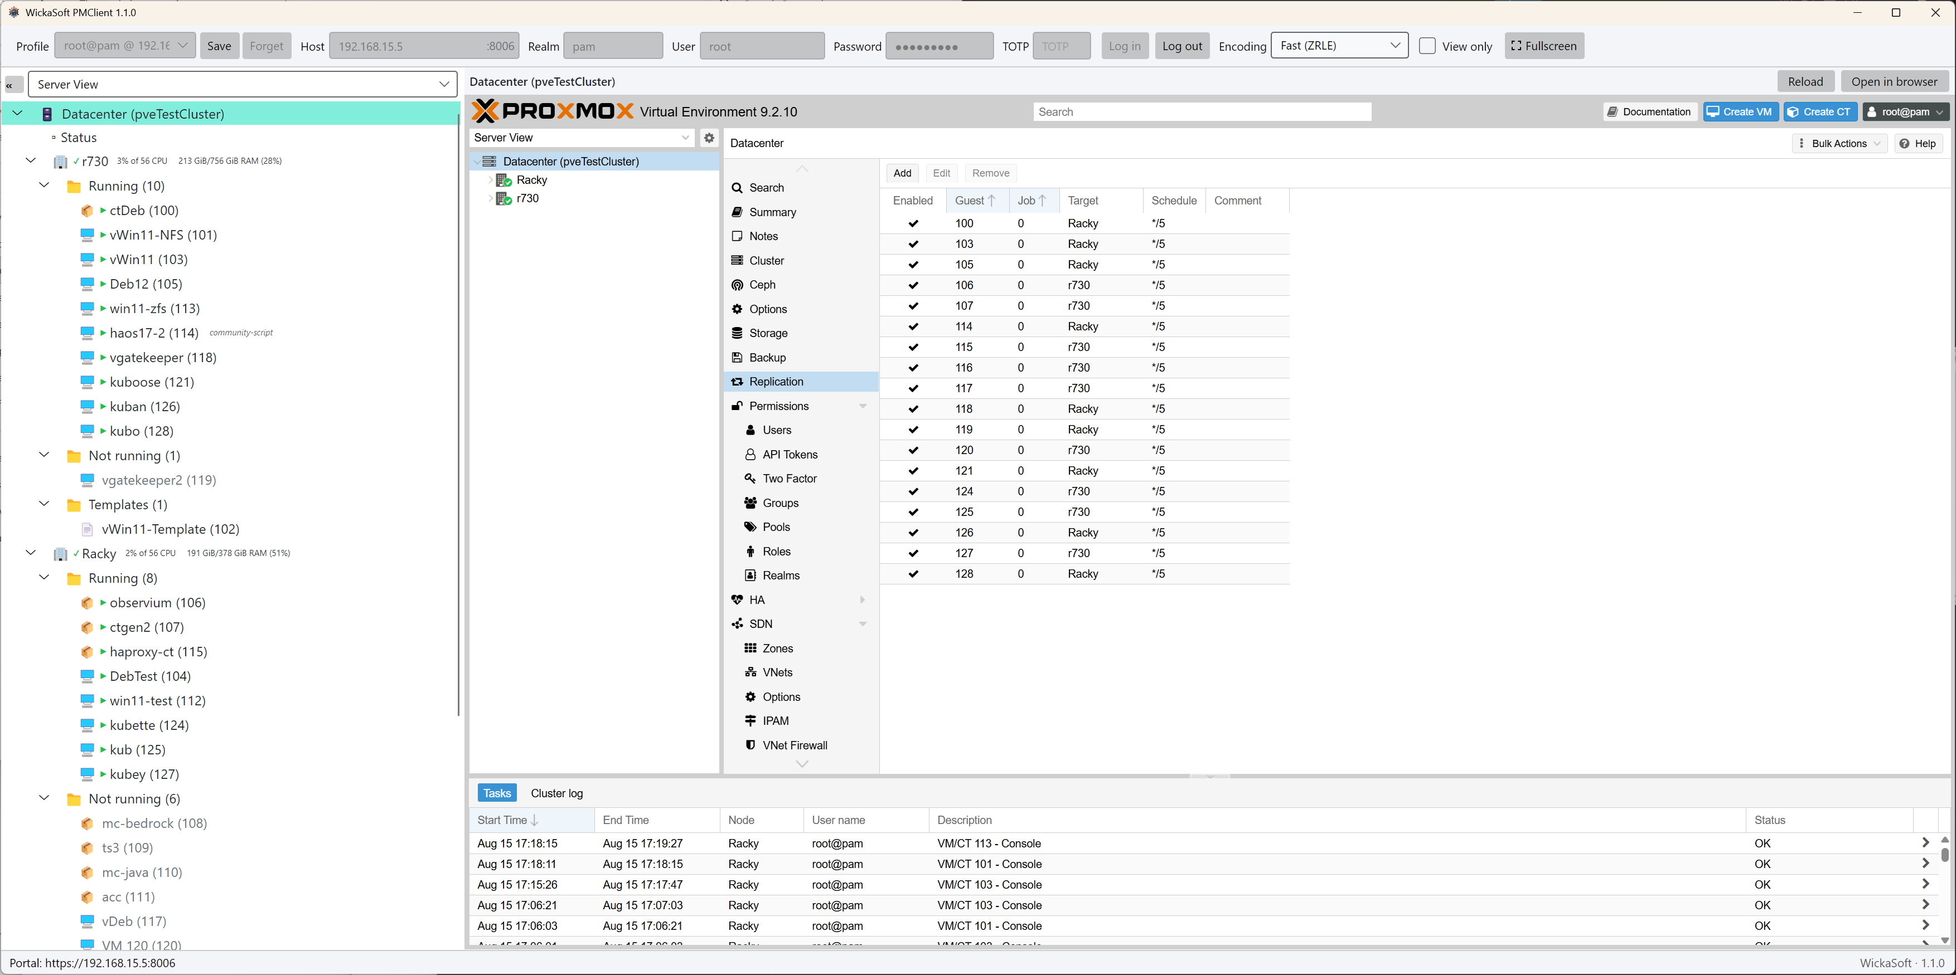
Task: Select vWin11-Template (102) in tree
Action: pyautogui.click(x=170, y=530)
